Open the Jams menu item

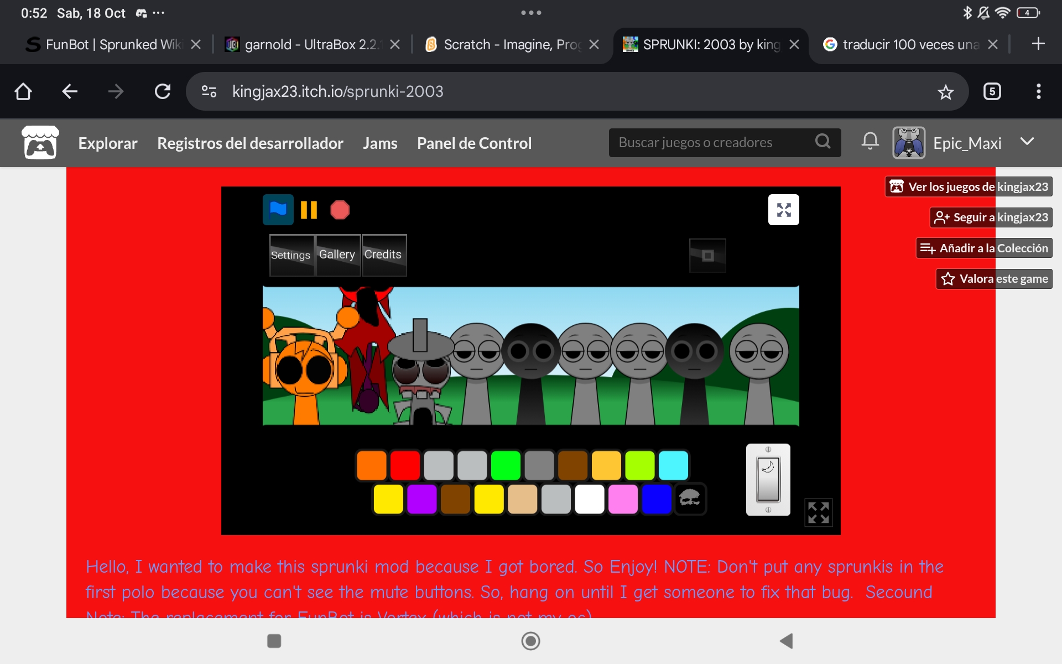380,143
